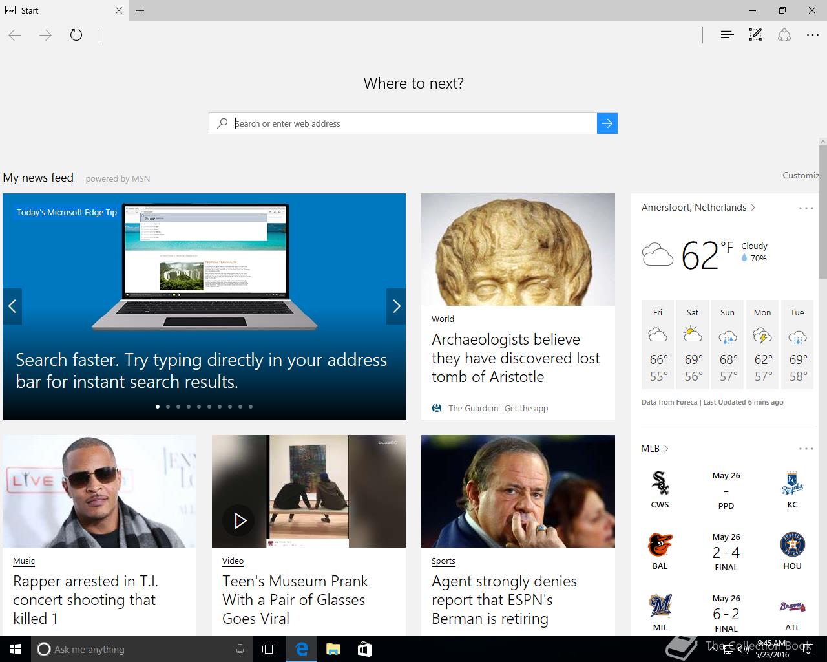This screenshot has width=827, height=662.
Task: Open the Sports category link
Action: click(x=443, y=561)
